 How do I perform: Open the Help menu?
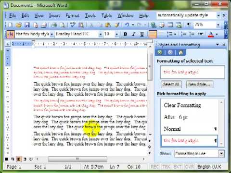tap(144, 16)
